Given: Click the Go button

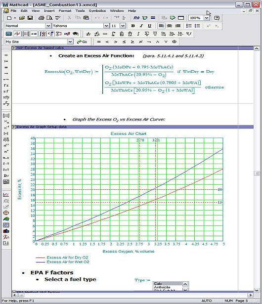Looking at the screenshot, I should pyautogui.click(x=82, y=42).
